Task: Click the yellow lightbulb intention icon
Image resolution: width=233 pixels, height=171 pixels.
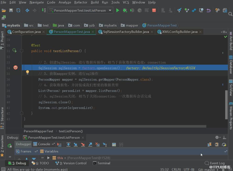Action: (27, 72)
